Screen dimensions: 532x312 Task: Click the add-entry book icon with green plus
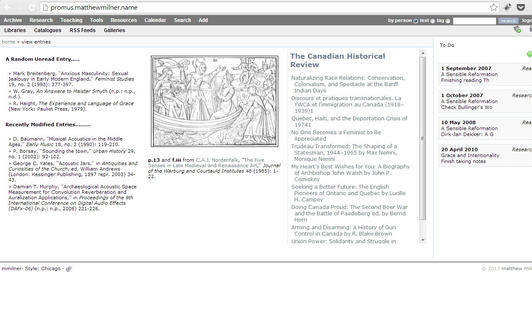(517, 29)
